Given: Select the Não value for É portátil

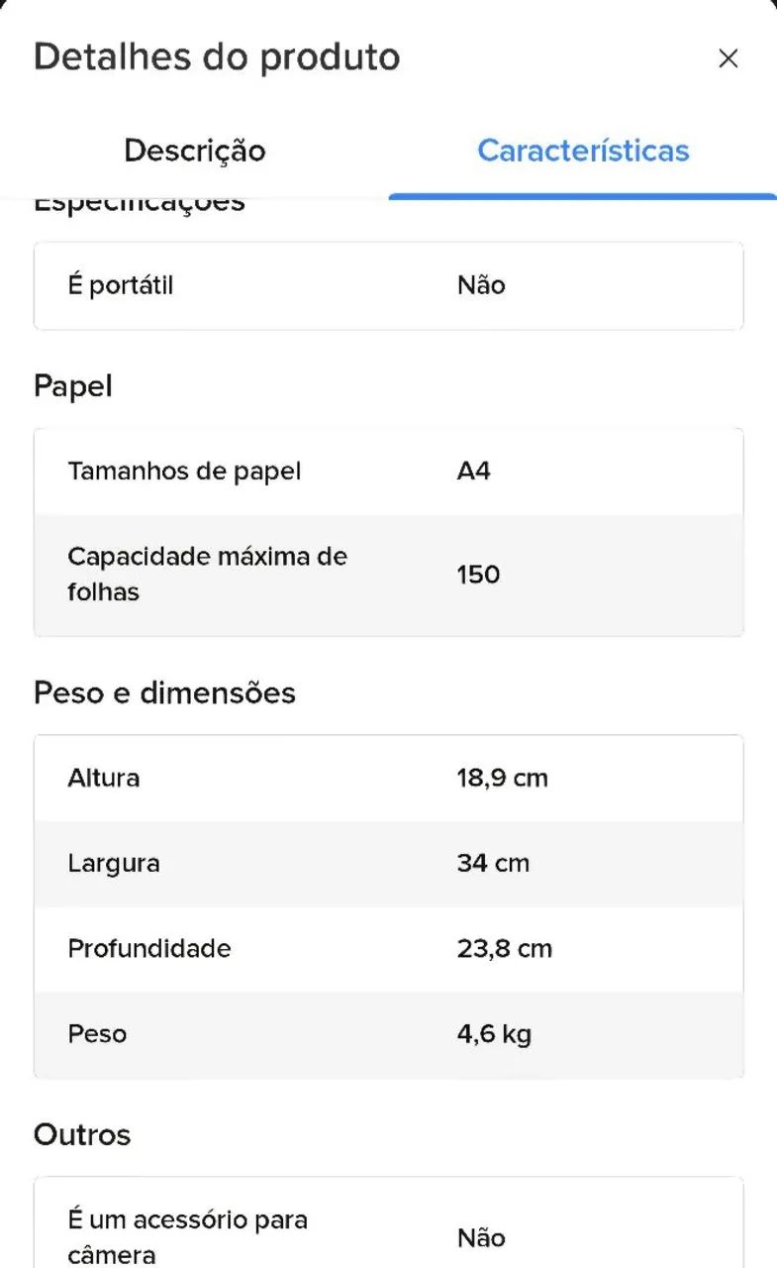Looking at the screenshot, I should pos(481,285).
